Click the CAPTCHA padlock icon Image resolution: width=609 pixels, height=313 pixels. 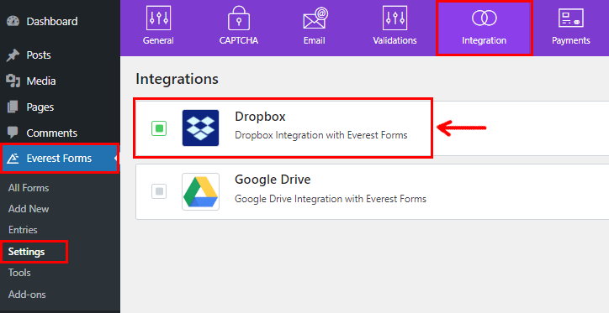tap(239, 18)
